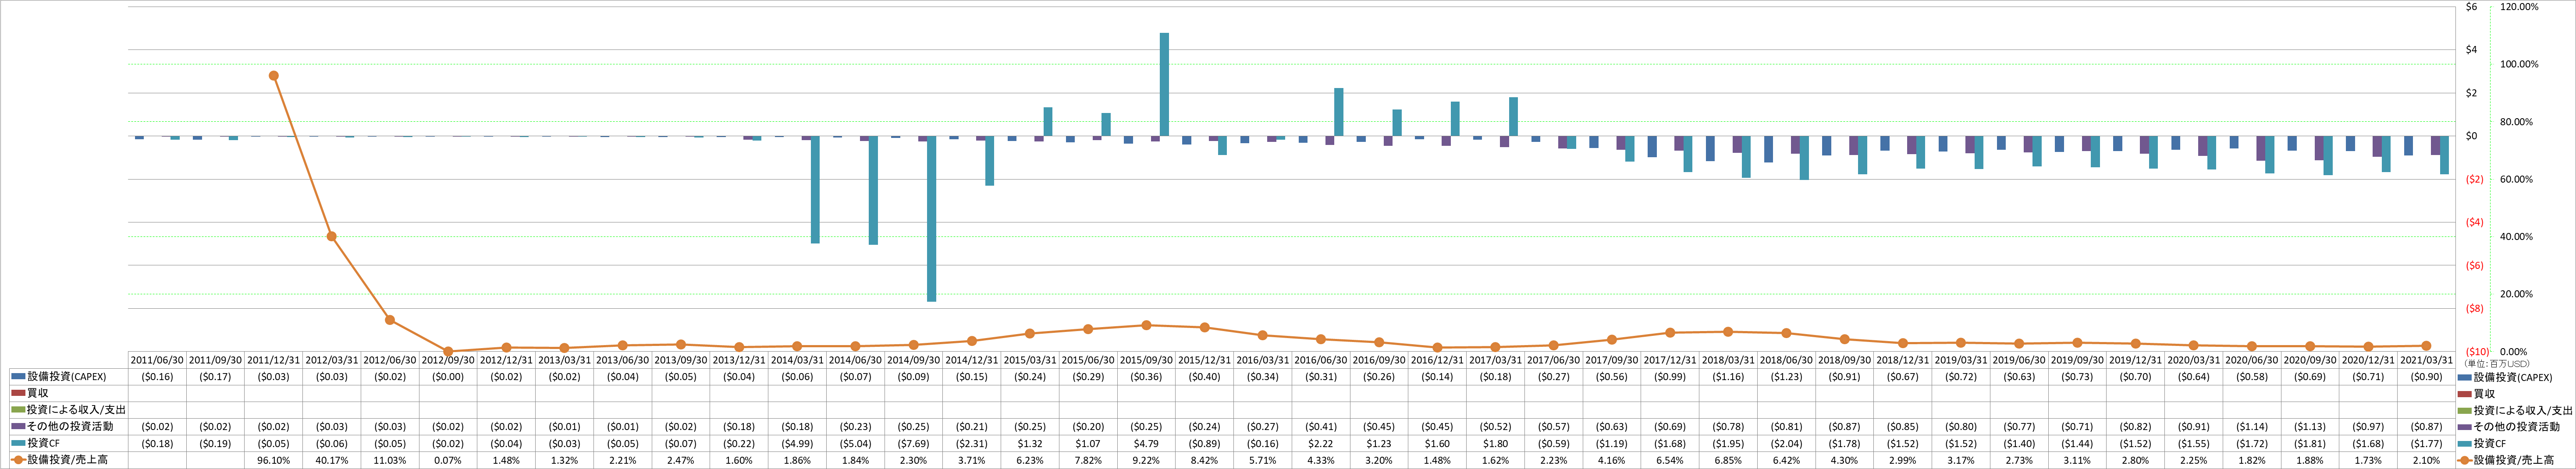The height and width of the screenshot is (469, 2576).
Task: Select the 2014/09/30 column header
Action: point(914,360)
